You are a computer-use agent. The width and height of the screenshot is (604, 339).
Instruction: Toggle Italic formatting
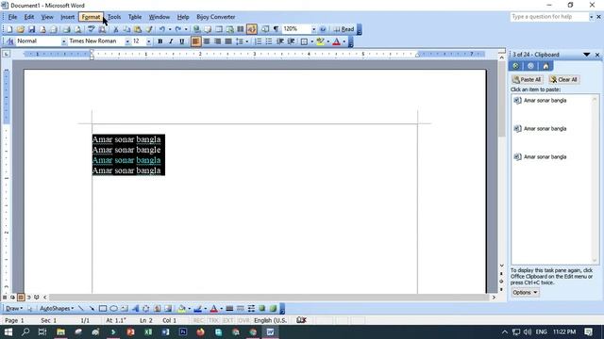coord(171,41)
